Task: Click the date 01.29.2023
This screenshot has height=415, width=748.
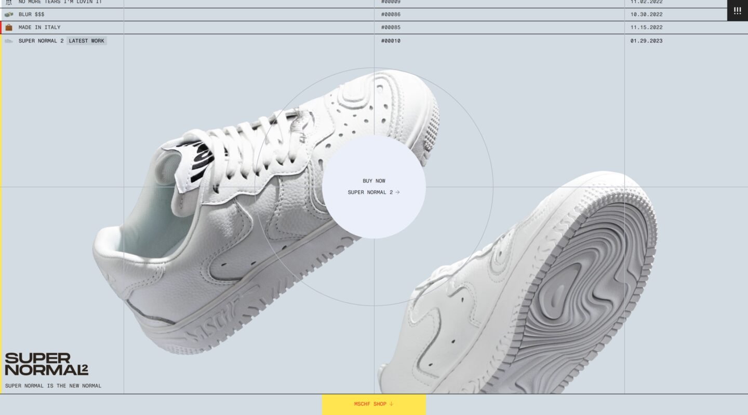Action: [647, 41]
